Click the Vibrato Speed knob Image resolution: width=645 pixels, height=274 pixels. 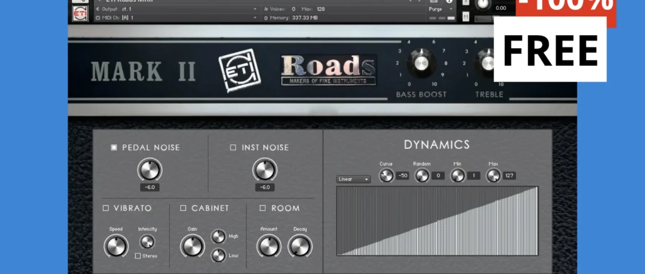(x=116, y=246)
